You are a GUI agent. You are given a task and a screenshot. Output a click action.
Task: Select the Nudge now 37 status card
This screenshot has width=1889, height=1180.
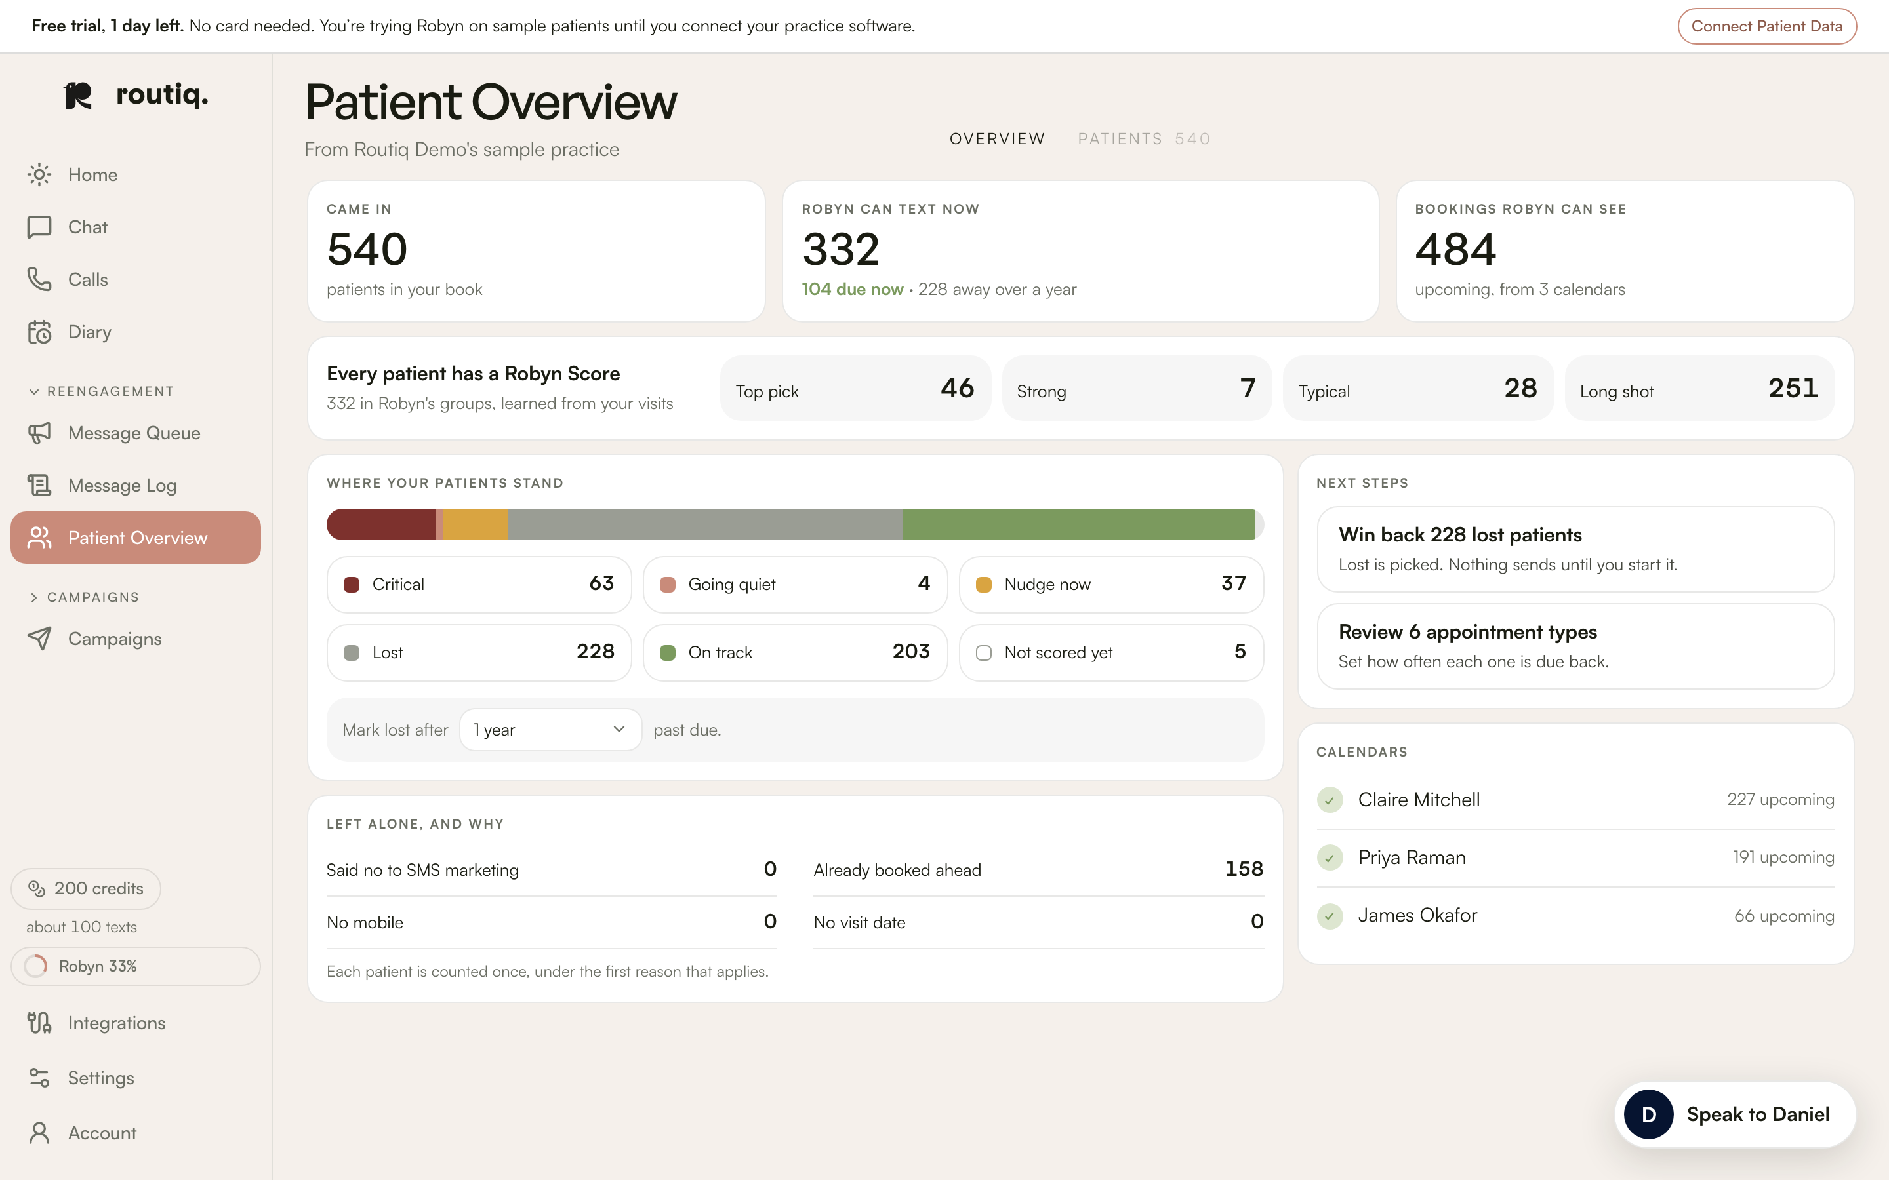[x=1110, y=585]
